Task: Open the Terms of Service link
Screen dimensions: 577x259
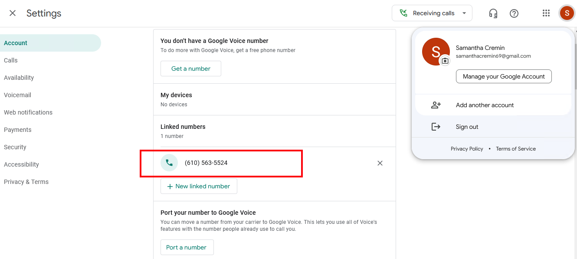Action: tap(516, 149)
